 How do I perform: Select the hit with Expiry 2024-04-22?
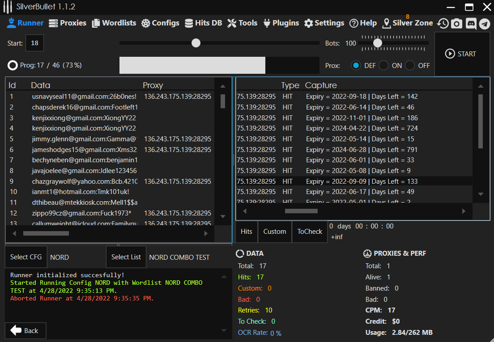point(354,128)
